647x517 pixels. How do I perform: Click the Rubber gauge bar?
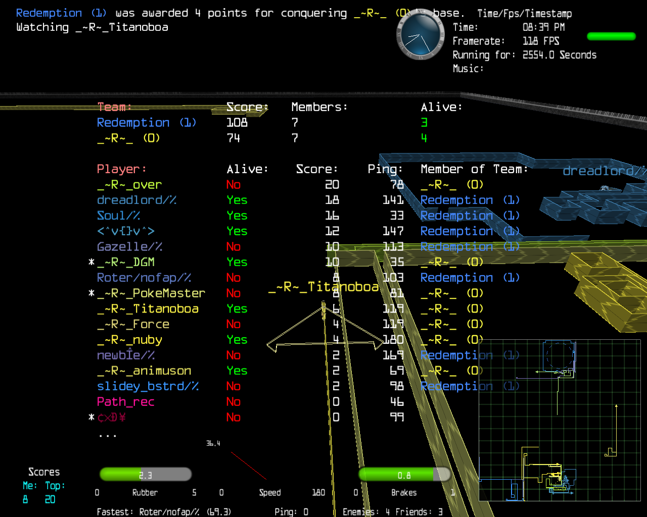(x=146, y=475)
